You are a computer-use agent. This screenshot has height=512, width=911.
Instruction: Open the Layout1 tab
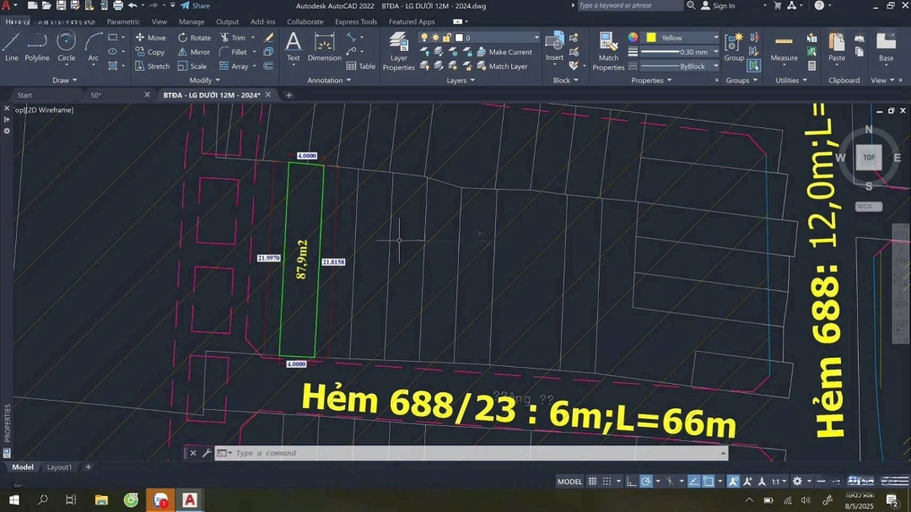[59, 467]
